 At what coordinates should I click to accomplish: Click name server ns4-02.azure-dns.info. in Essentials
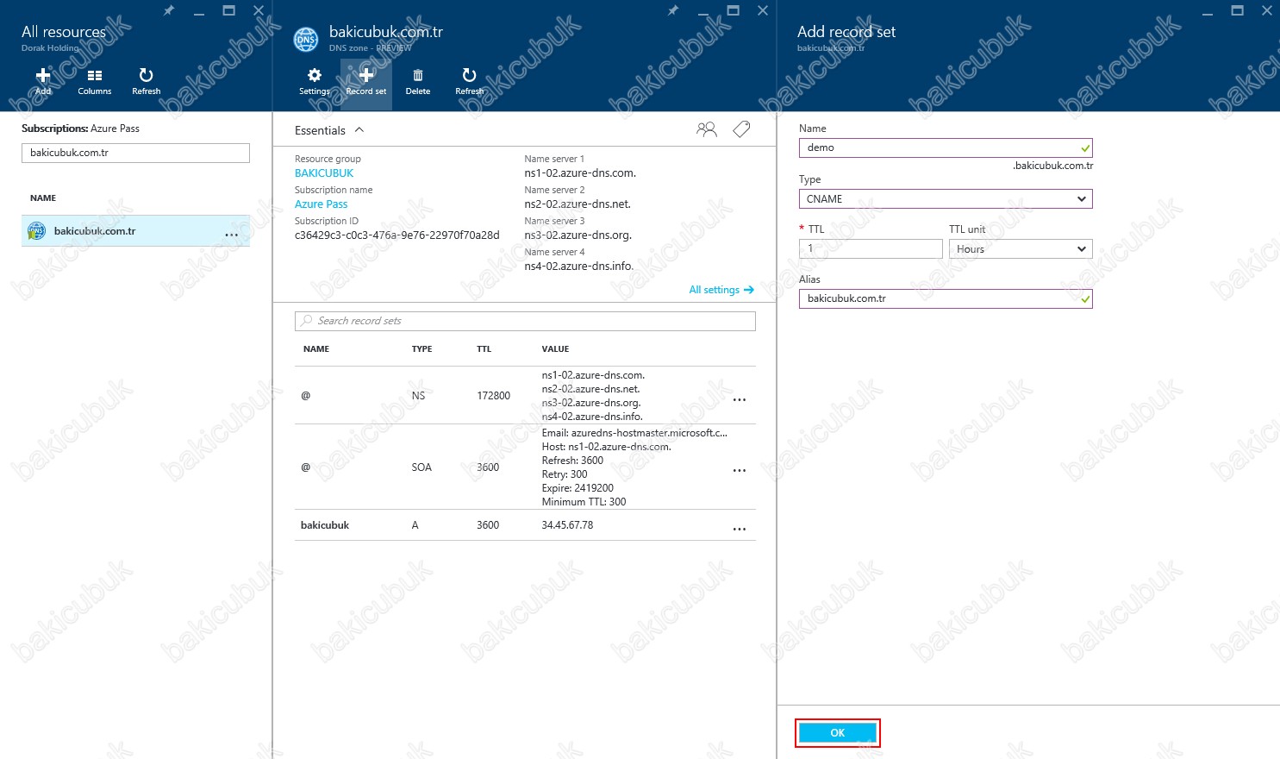(x=579, y=267)
